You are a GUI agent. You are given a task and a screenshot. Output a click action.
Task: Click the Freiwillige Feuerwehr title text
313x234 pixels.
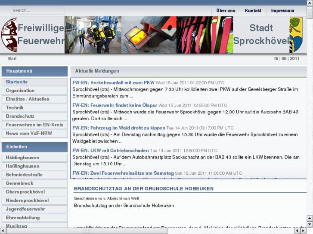(41, 34)
